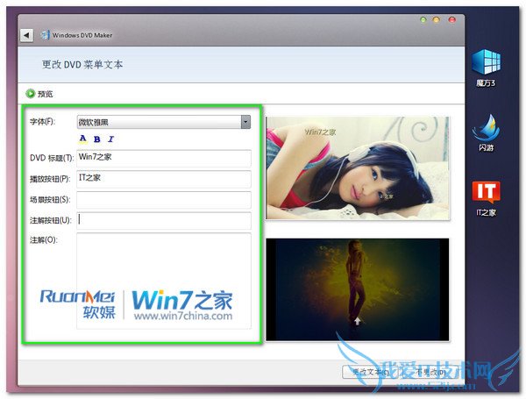Click the 播放按钮(P) label

pos(50,179)
